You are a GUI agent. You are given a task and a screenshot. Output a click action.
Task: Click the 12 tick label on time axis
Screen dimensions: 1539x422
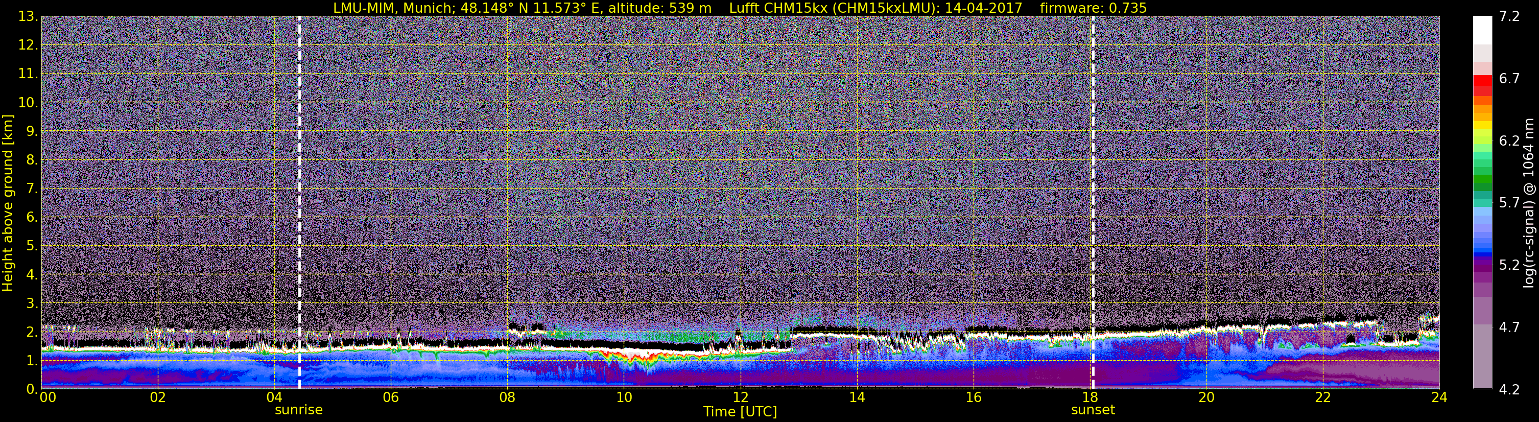click(740, 397)
